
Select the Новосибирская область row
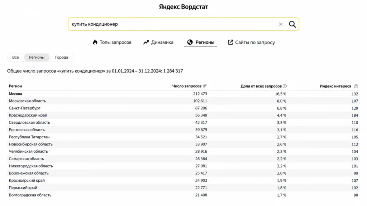pyautogui.click(x=183, y=144)
